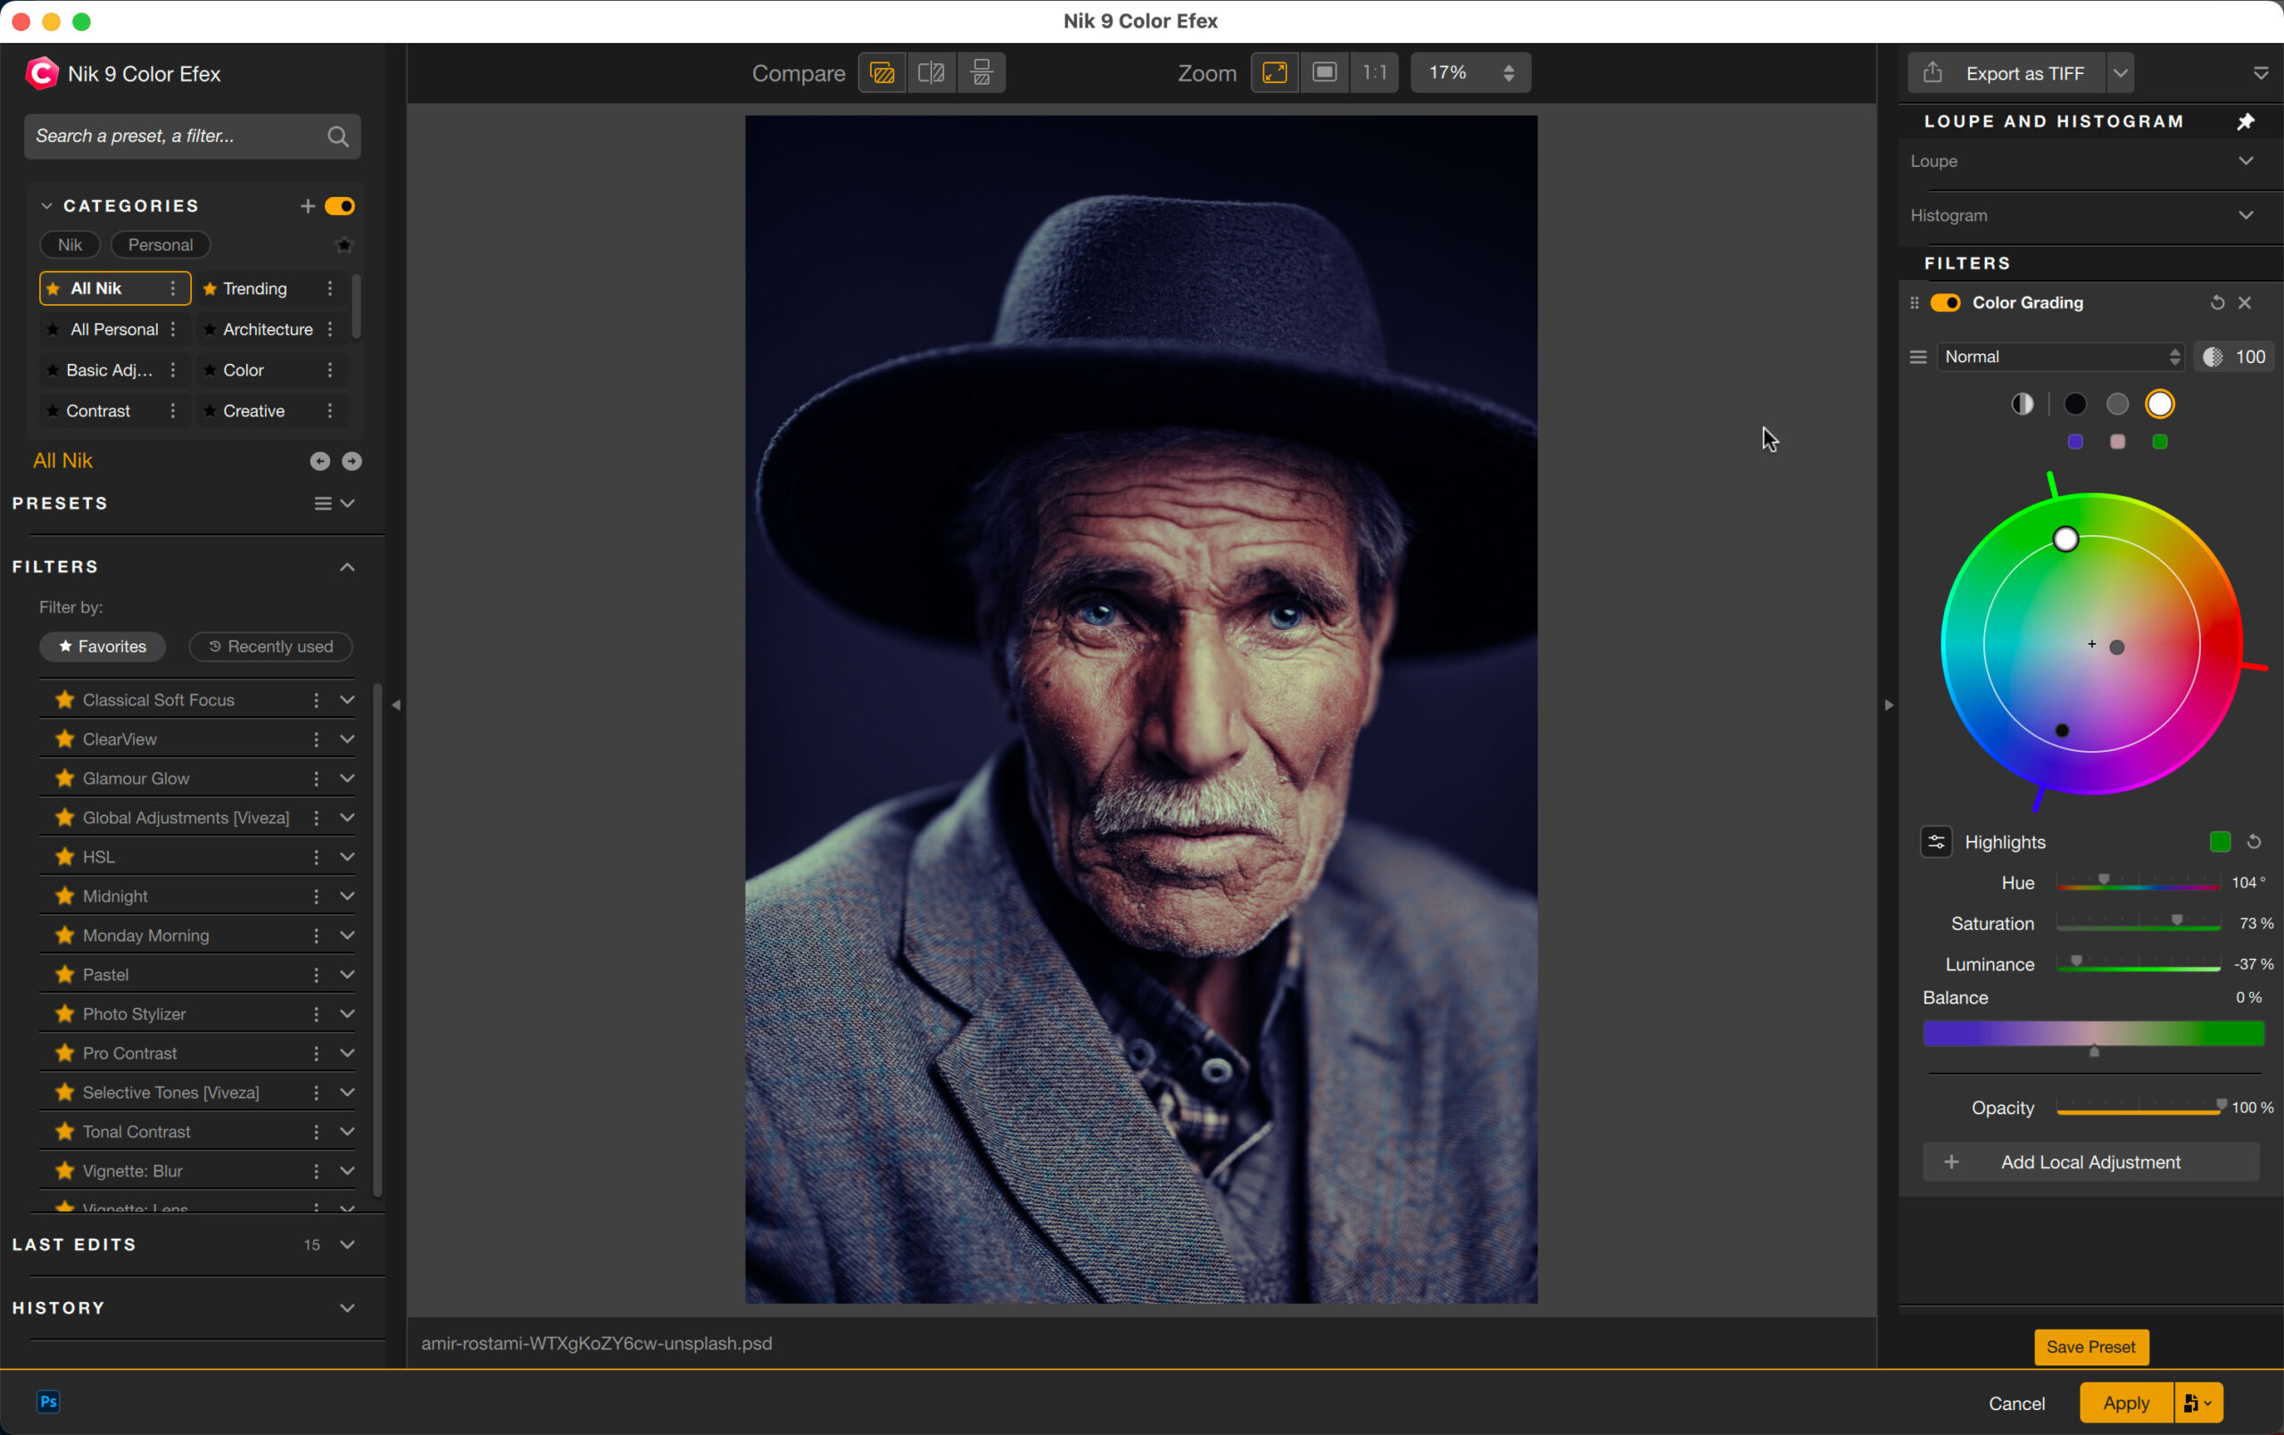
Task: Select the shadows tone circle
Action: pos(2074,404)
